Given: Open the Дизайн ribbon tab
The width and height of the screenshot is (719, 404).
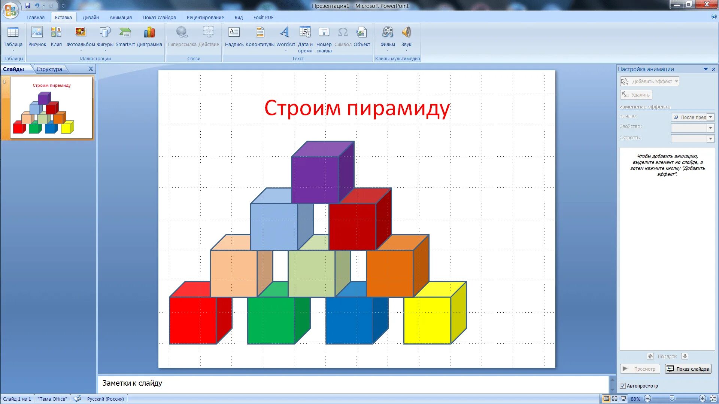Looking at the screenshot, I should (x=91, y=17).
